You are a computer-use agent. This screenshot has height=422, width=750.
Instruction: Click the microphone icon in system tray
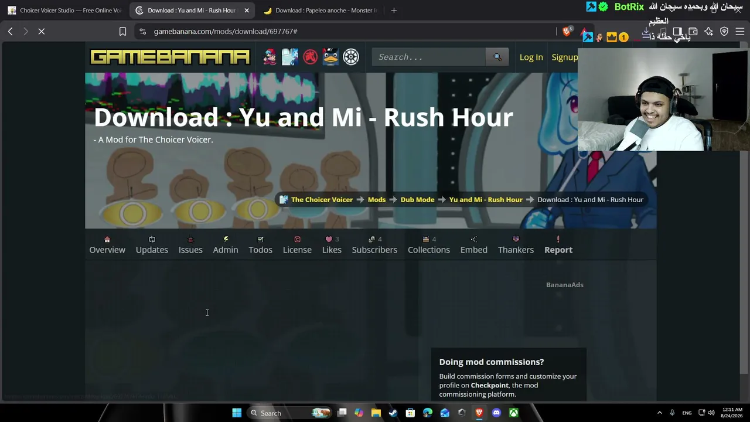pos(672,413)
